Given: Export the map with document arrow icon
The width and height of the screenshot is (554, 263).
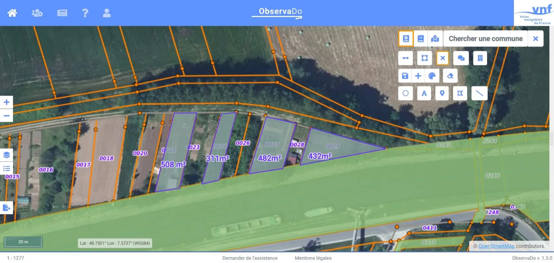Looking at the screenshot, I should coord(6,208).
